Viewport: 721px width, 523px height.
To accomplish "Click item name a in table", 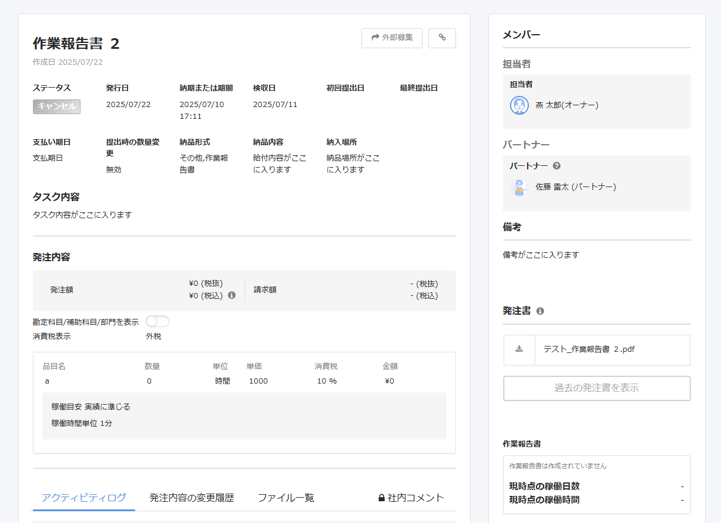I will point(47,381).
